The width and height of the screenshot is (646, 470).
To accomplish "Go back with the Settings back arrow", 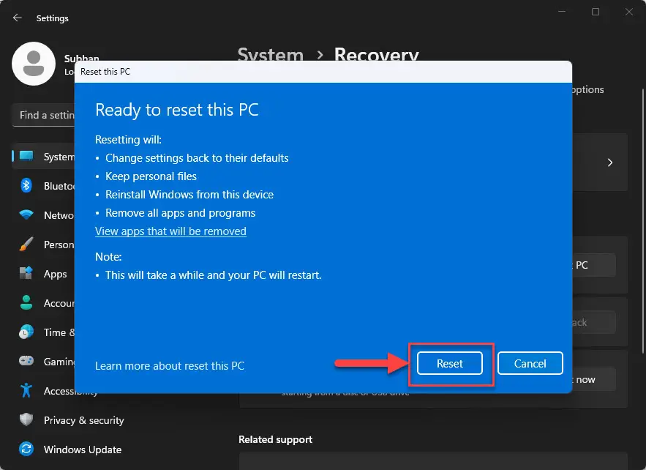I will pyautogui.click(x=18, y=18).
